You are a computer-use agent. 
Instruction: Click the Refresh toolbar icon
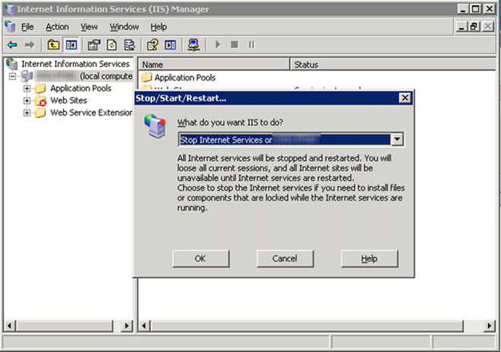click(112, 45)
